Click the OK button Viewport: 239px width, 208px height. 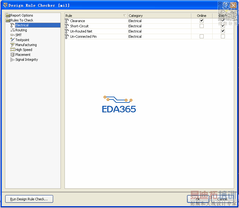pyautogui.click(x=198, y=199)
